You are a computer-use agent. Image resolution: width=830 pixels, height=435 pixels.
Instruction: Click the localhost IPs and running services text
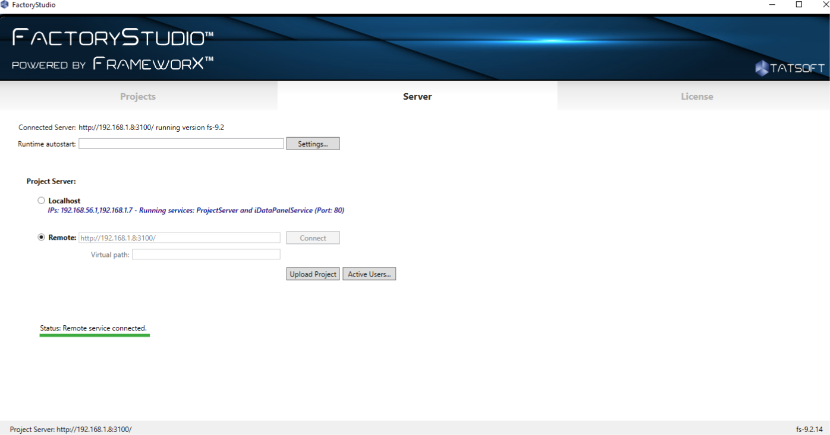tap(196, 210)
